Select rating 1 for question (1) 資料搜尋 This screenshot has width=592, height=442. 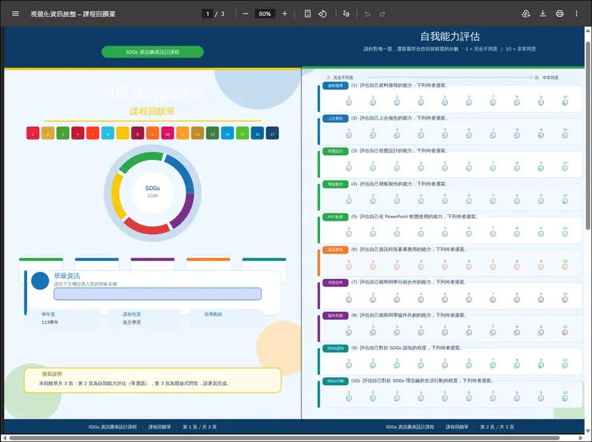[x=349, y=102]
